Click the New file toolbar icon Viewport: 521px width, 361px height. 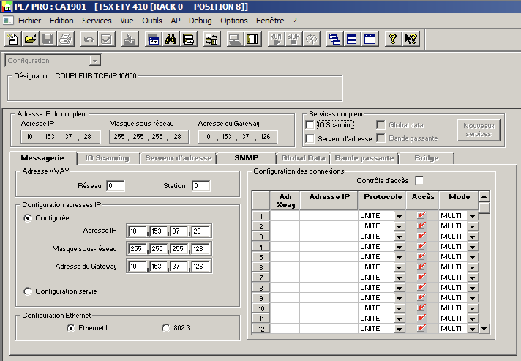[x=13, y=39]
